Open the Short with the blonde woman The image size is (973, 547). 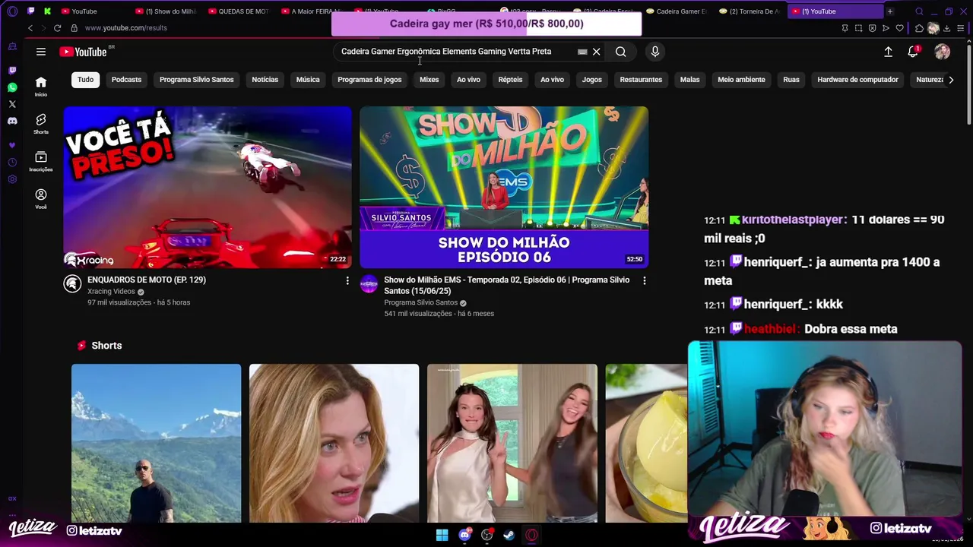point(334,444)
